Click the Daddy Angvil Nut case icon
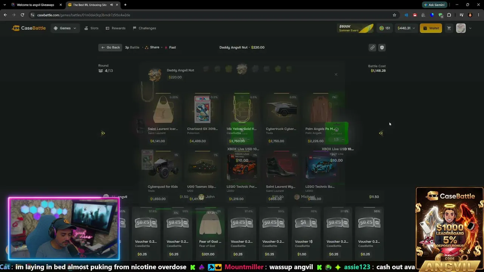Viewport: 484px width, 272px height. [154, 75]
